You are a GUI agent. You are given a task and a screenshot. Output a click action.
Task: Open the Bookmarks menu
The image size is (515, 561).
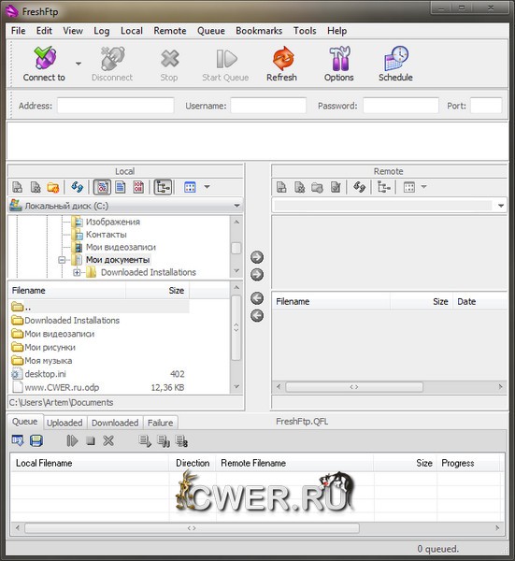click(x=259, y=31)
